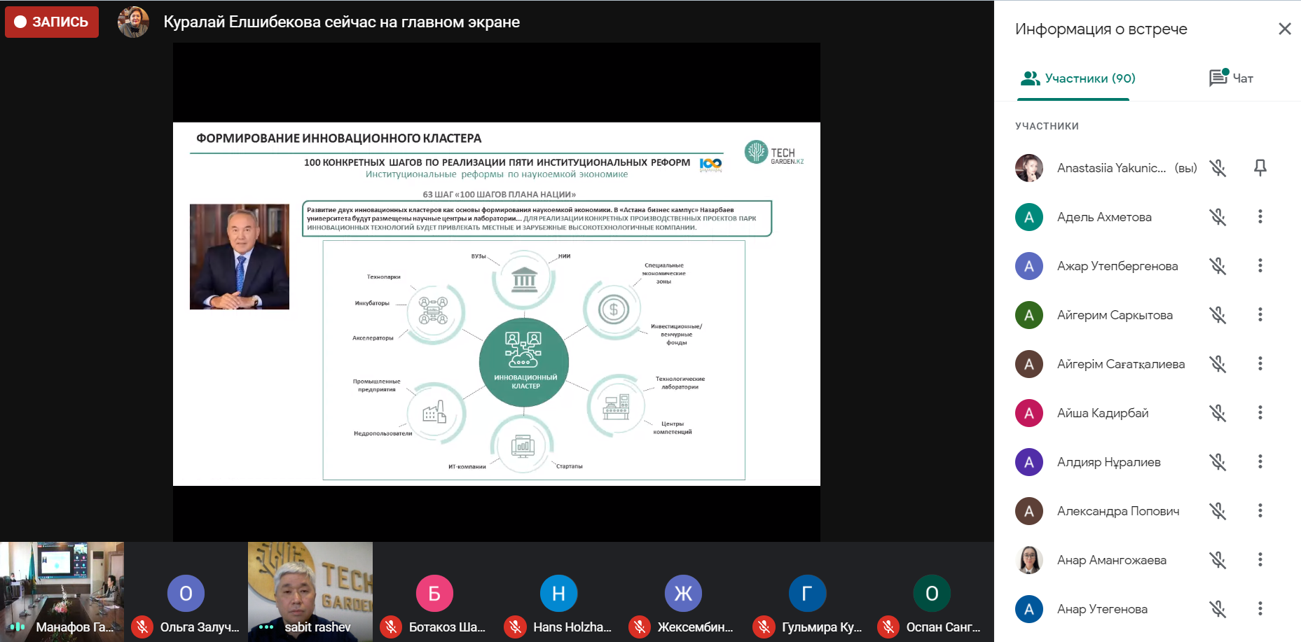Click Hans Holzha participant avatar
1301x642 pixels.
pos(558,594)
